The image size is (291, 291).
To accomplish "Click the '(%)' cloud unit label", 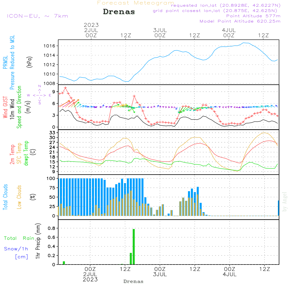I will [x=33, y=197].
